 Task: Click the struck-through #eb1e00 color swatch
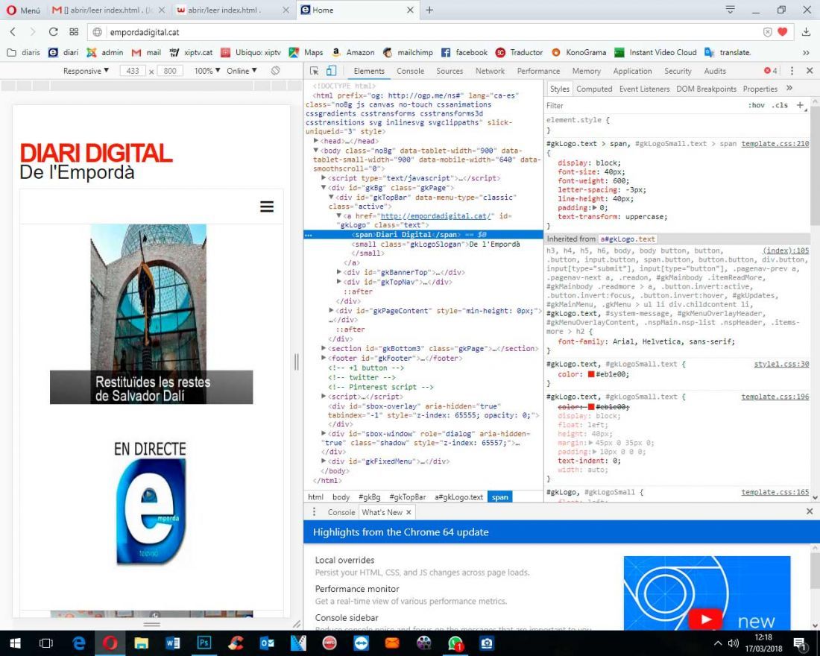pyautogui.click(x=591, y=406)
